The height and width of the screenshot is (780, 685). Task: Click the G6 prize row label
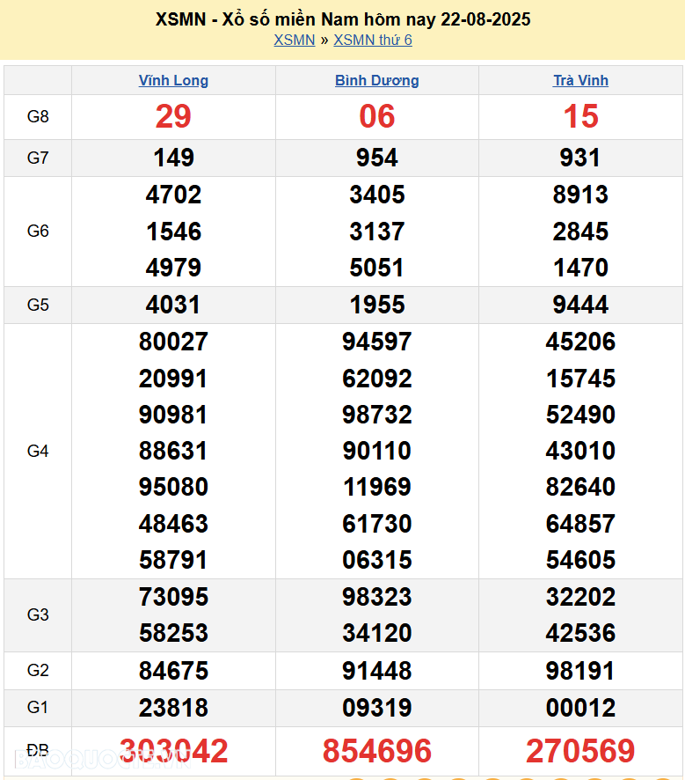[x=38, y=231]
